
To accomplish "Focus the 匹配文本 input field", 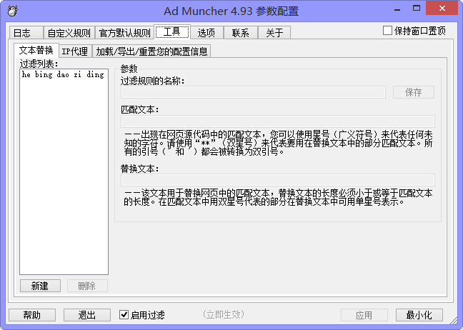I will 277,121.
